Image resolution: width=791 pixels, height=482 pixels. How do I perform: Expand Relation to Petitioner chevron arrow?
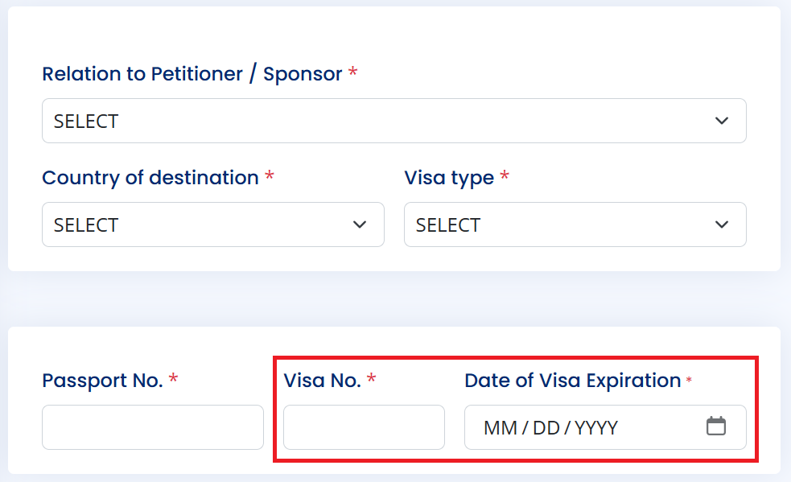pyautogui.click(x=722, y=121)
